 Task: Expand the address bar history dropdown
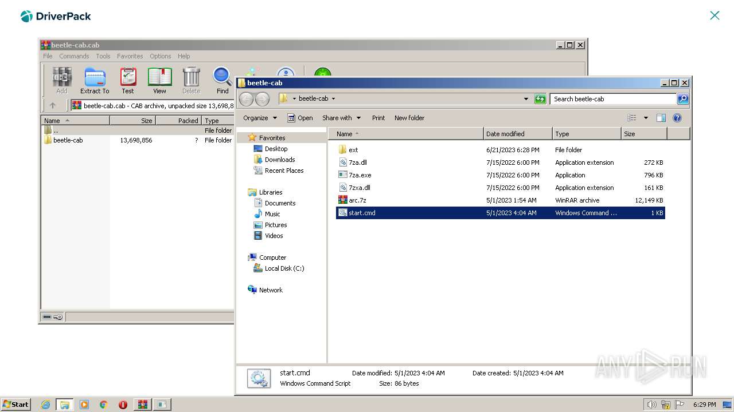pos(526,99)
